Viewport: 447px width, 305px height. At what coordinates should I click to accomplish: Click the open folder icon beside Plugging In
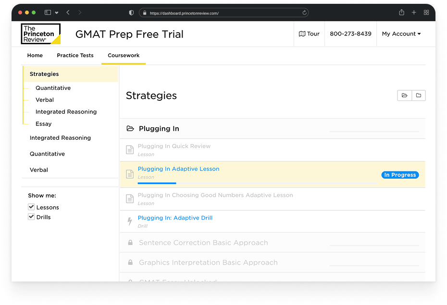click(130, 128)
